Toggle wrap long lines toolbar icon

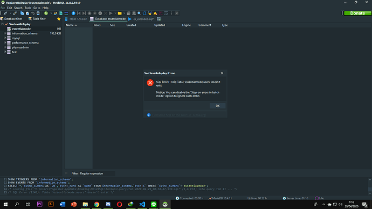(166, 13)
